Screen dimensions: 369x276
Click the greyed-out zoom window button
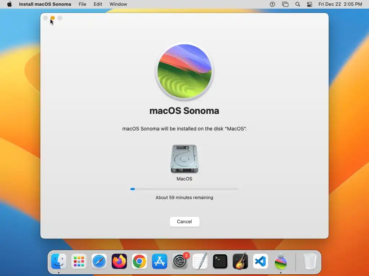pos(60,18)
